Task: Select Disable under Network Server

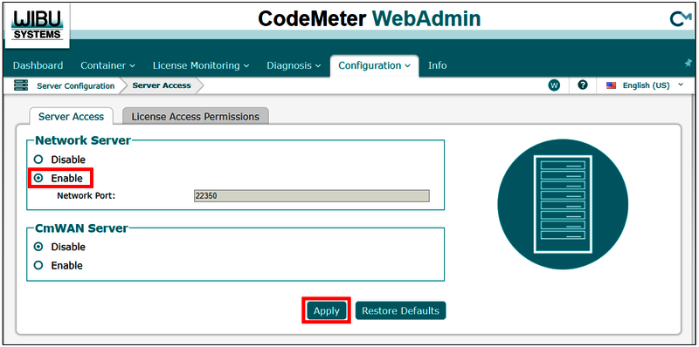Action: 59,160
